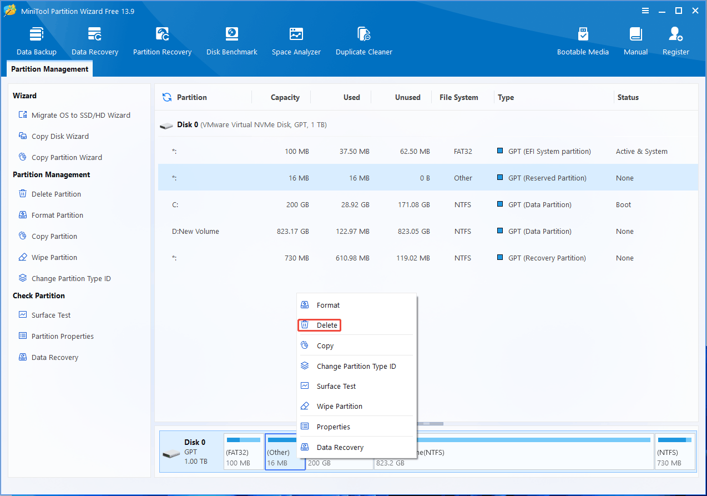Select NTFS 730 MB block in disk map
This screenshot has width=707, height=496.
pos(675,452)
